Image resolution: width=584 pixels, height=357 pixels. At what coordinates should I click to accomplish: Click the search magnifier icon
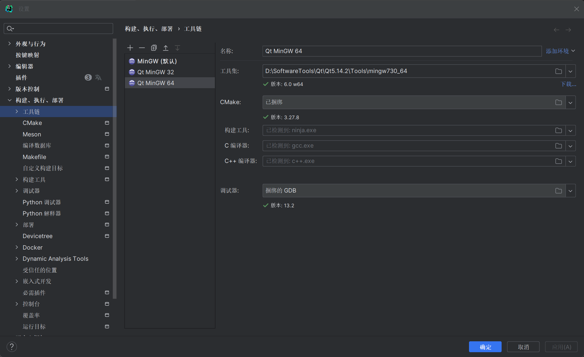pyautogui.click(x=10, y=28)
